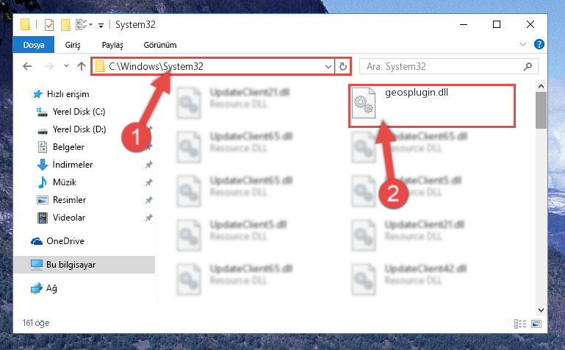Open the Dosya menu tab
Viewport: 565px width, 350px height.
point(34,45)
